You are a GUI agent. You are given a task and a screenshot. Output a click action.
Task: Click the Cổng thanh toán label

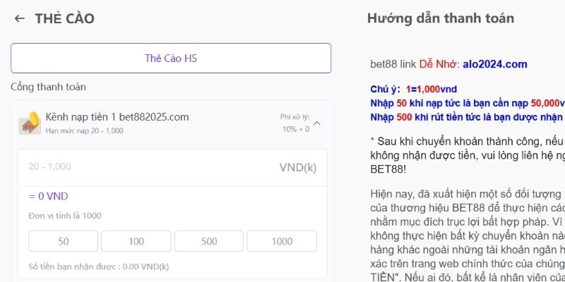[x=48, y=87]
